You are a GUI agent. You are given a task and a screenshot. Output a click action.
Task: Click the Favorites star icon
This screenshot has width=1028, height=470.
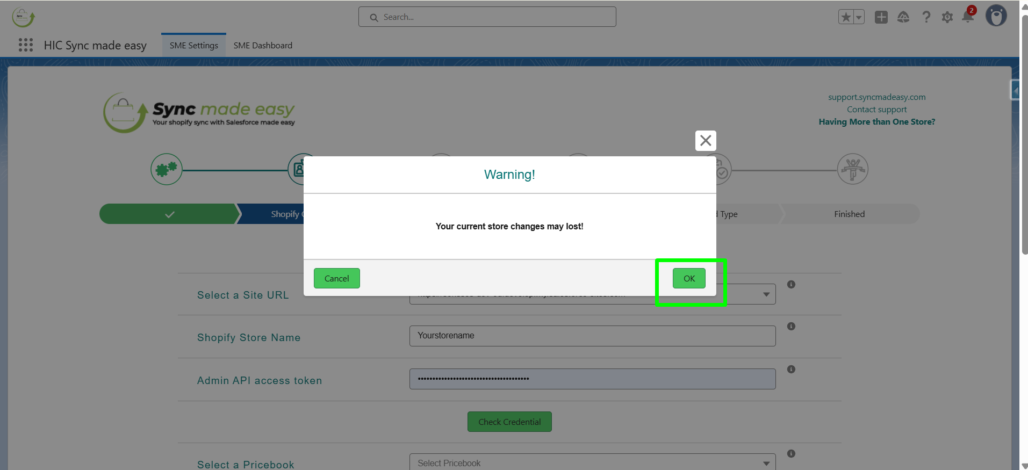pyautogui.click(x=846, y=17)
